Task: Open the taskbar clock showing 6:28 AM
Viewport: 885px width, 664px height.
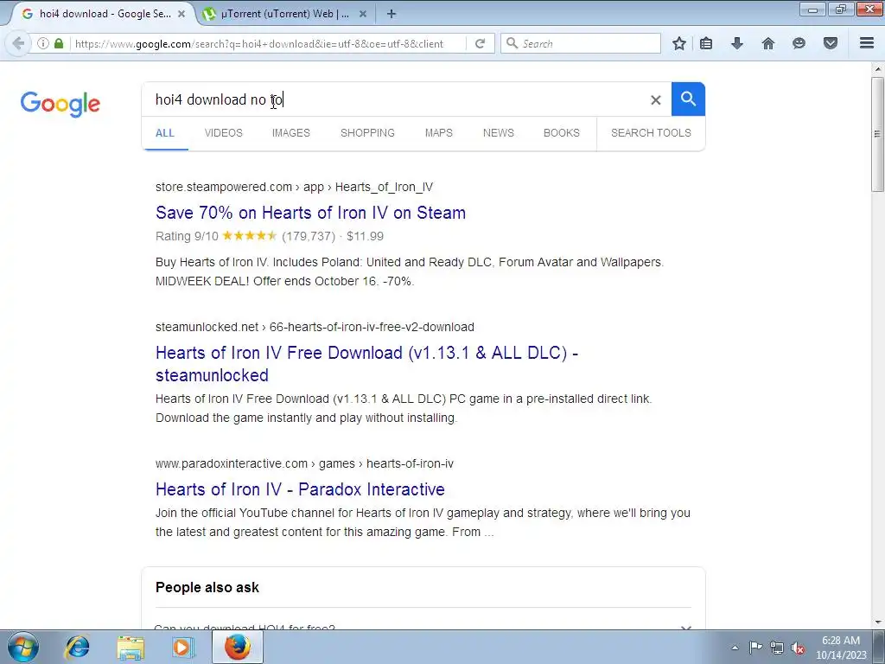Action: pos(841,648)
